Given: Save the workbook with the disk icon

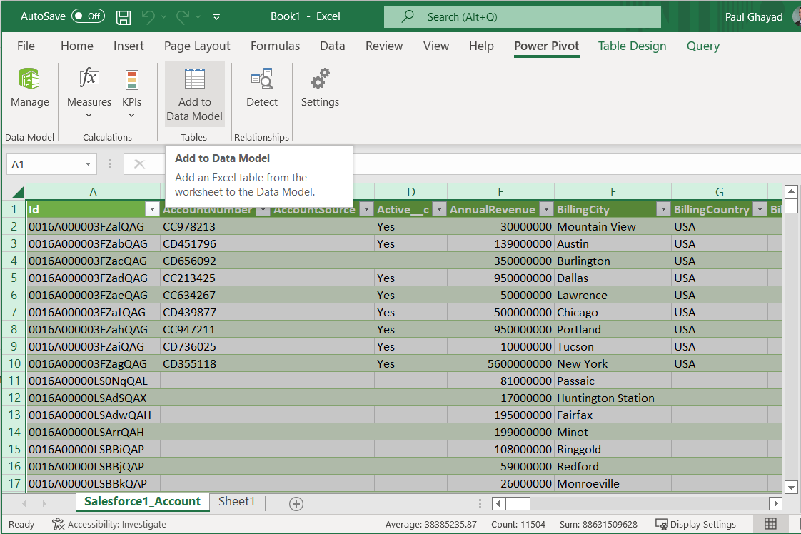Looking at the screenshot, I should [x=123, y=17].
